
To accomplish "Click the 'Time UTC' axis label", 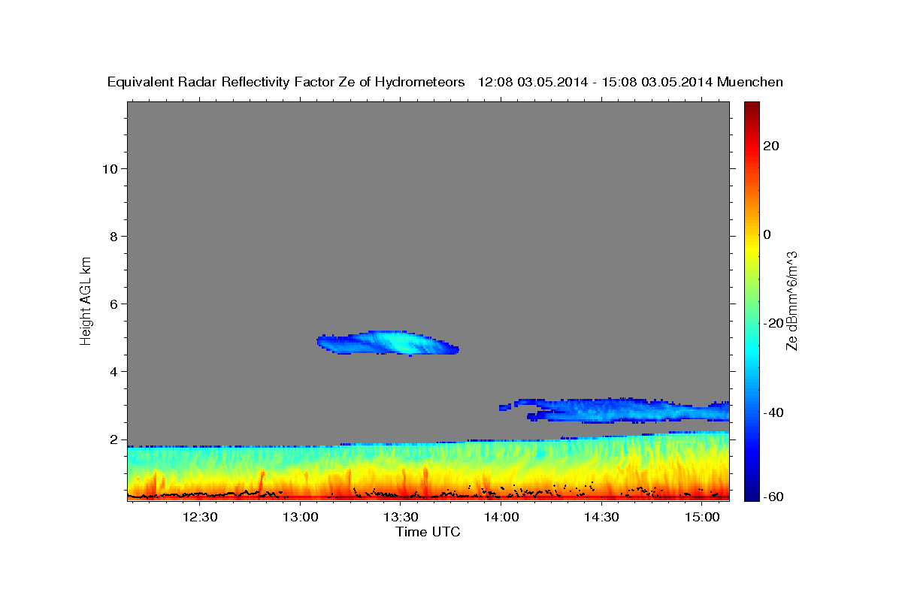I will point(428,532).
